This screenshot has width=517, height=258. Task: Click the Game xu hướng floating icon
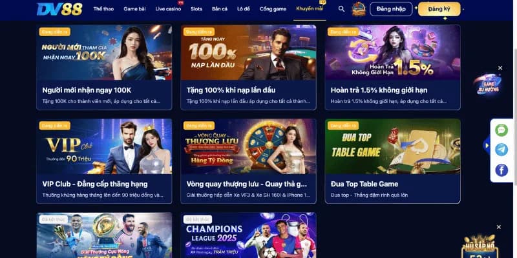487,84
